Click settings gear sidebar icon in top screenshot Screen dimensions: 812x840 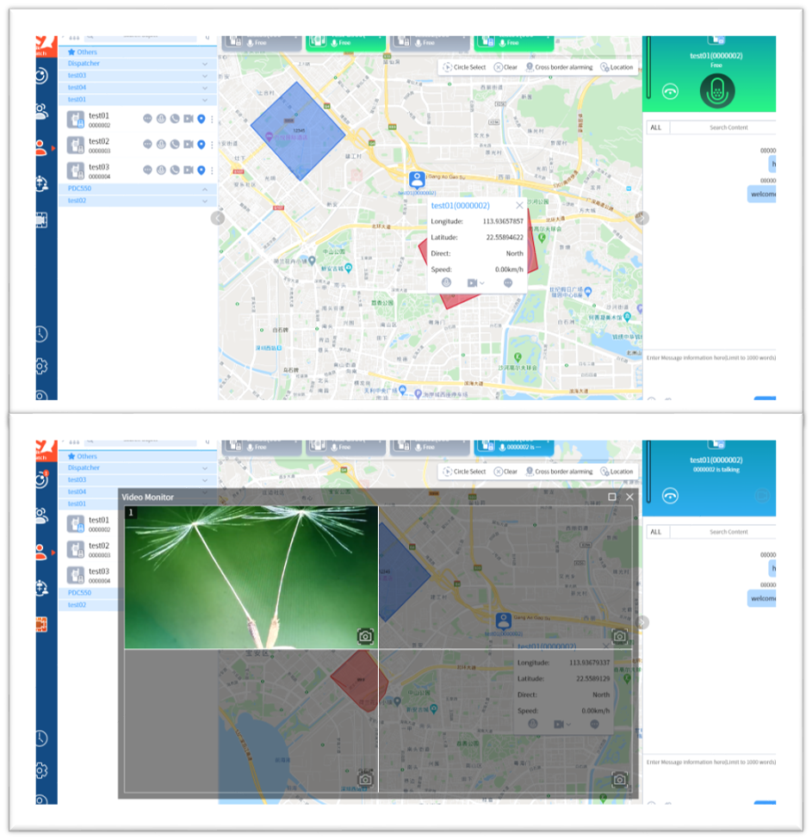pos(42,366)
